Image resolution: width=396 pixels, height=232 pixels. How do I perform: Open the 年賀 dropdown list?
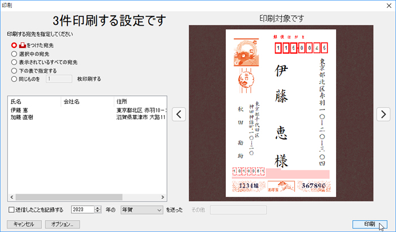coord(141,210)
